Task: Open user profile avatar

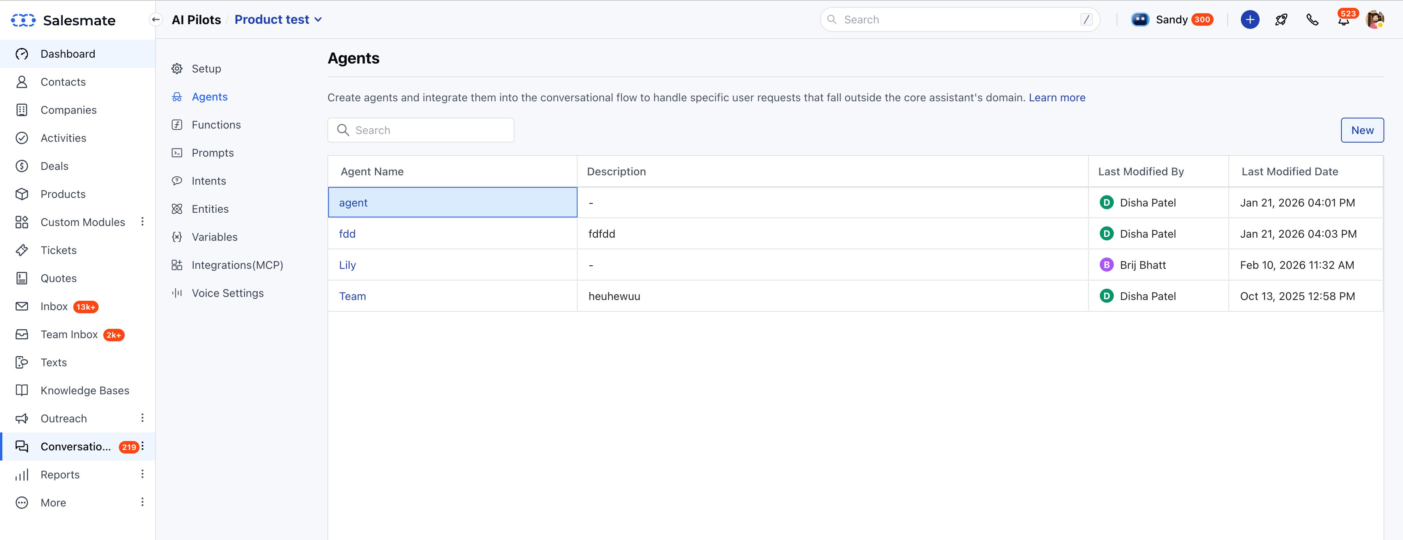Action: click(1375, 19)
